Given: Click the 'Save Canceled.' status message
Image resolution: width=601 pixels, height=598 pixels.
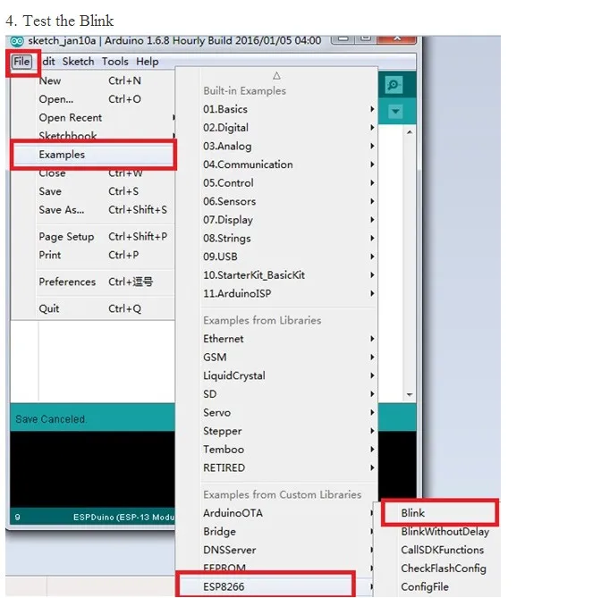Looking at the screenshot, I should click(x=51, y=419).
